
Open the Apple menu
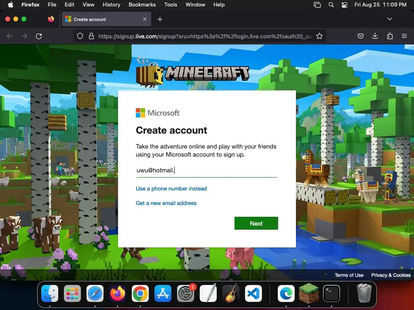pos(11,5)
